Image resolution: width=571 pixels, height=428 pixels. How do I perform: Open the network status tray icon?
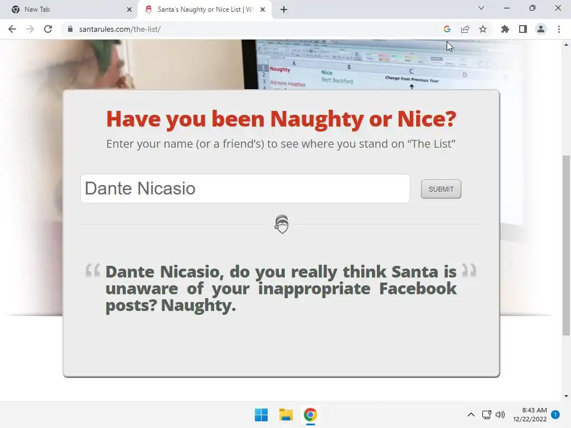(x=486, y=415)
